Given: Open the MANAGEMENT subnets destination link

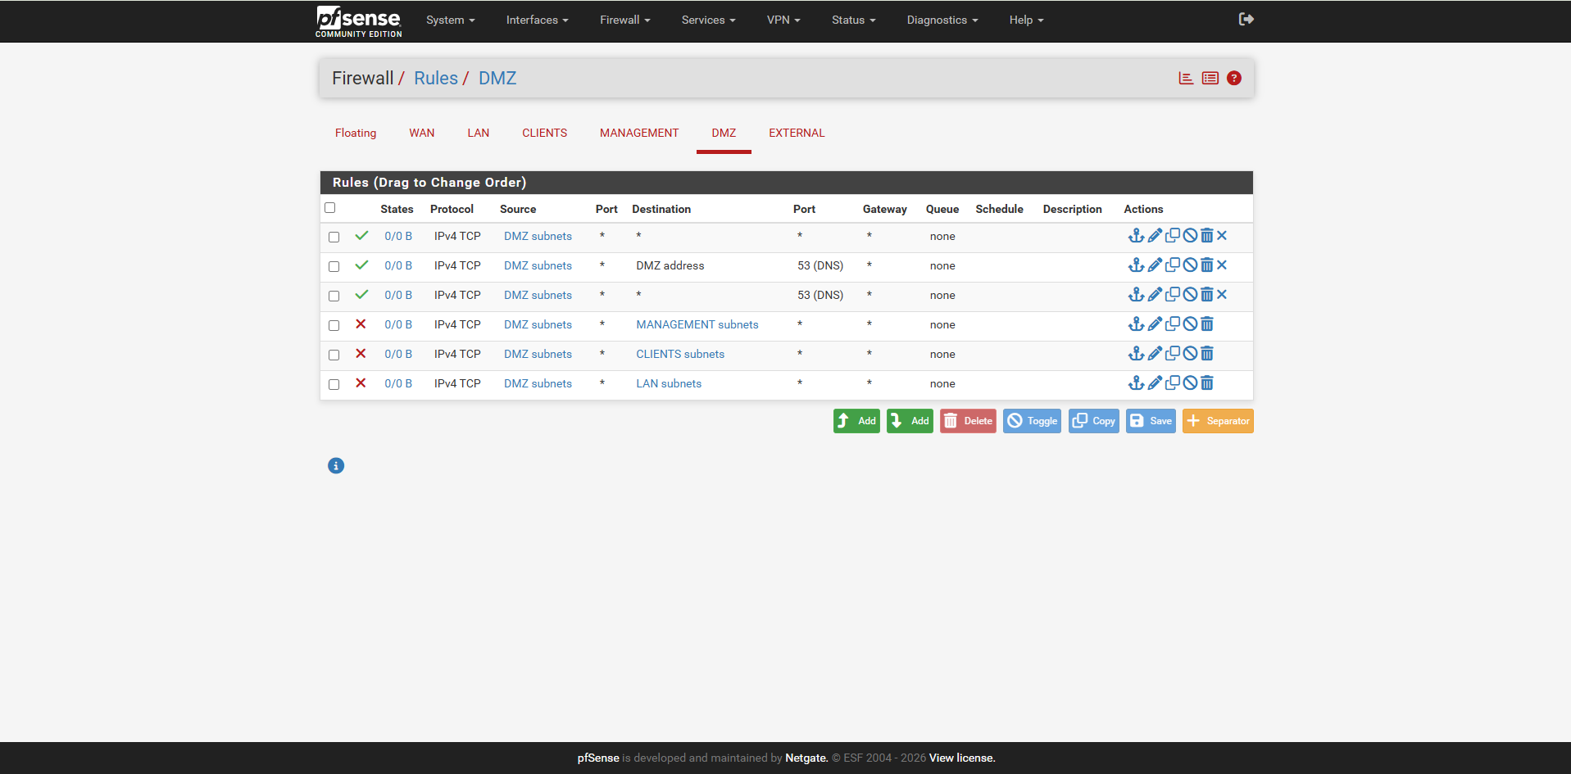Looking at the screenshot, I should point(697,325).
